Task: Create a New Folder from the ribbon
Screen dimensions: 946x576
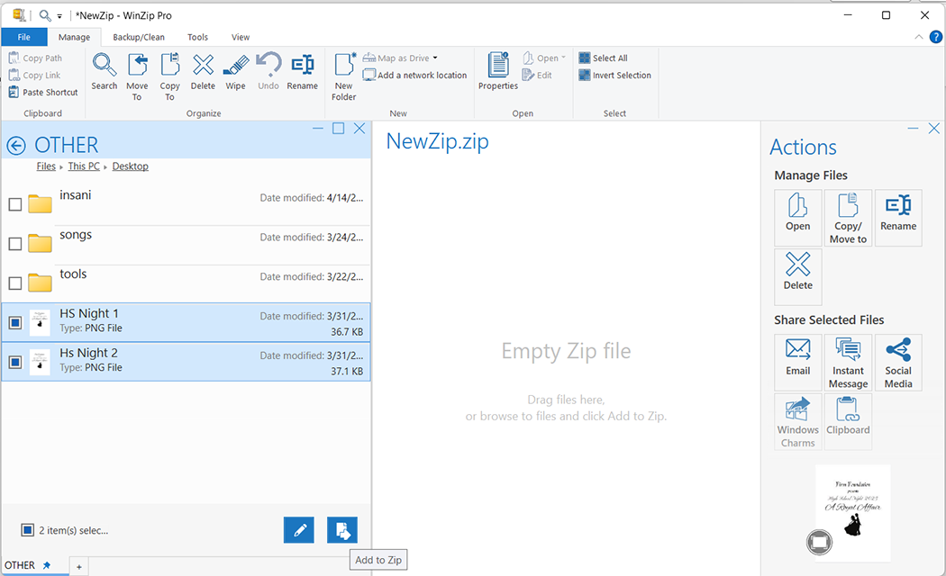Action: click(x=344, y=77)
